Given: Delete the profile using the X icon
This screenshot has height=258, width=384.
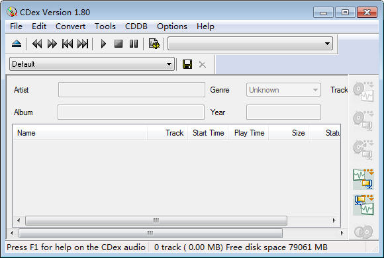Looking at the screenshot, I should pyautogui.click(x=203, y=65).
